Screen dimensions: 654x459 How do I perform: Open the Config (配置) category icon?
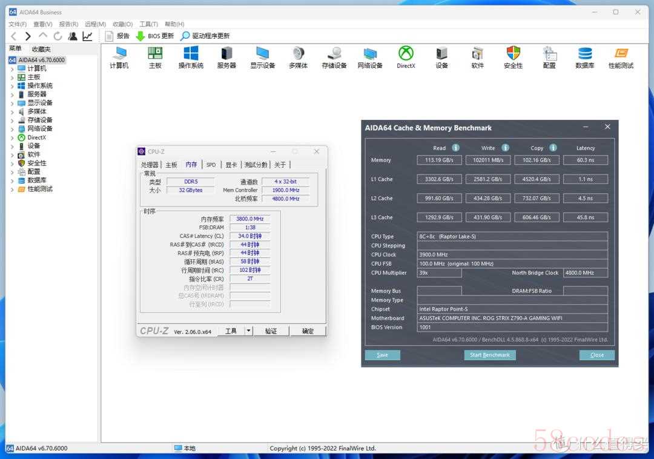549,58
